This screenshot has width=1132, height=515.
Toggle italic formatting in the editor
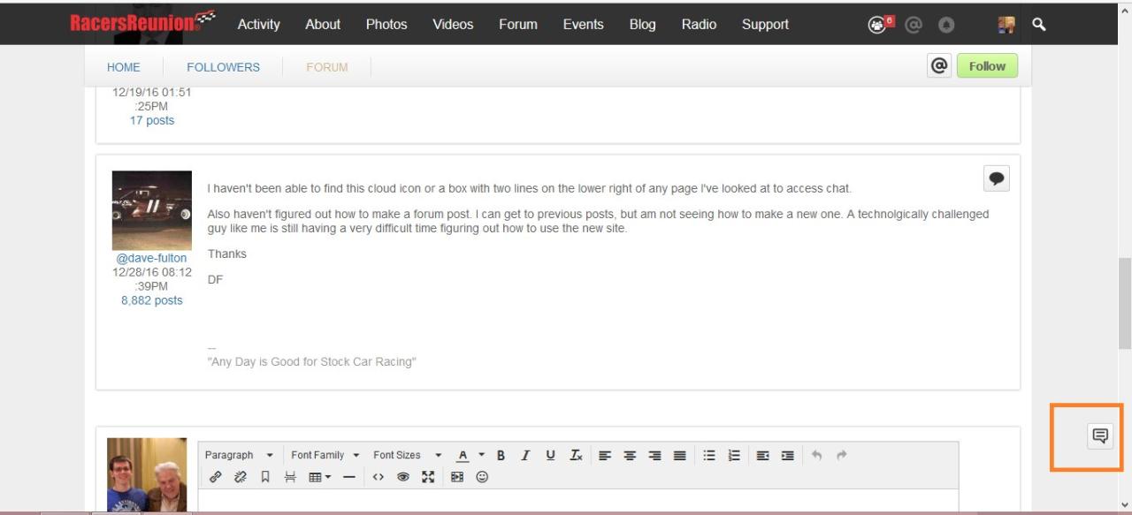525,455
